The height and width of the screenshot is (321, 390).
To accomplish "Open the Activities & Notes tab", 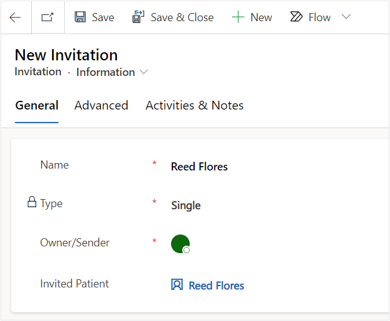I will point(195,105).
